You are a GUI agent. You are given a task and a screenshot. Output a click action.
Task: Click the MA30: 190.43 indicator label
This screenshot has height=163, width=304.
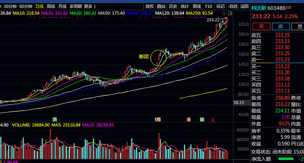83,13
